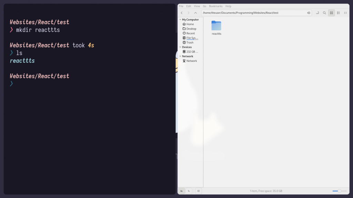Click the up-arrow parent folder button
Image resolution: width=353 pixels, height=198 pixels.
coord(195,13)
